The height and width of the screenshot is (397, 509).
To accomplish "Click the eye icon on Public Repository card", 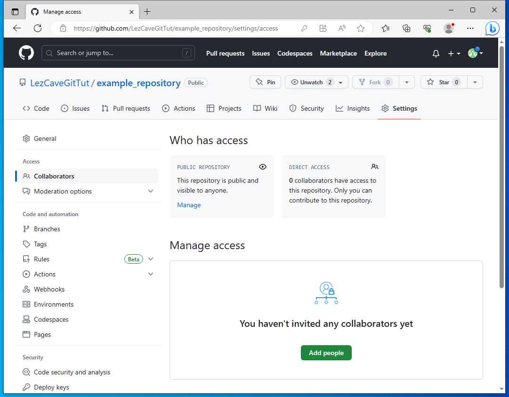I will point(263,167).
